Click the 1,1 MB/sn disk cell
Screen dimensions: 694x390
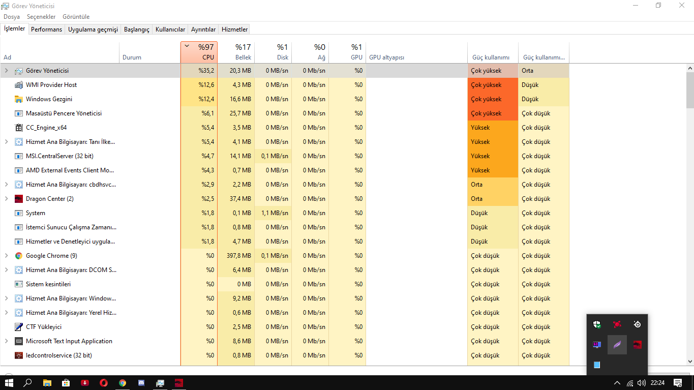[273, 213]
